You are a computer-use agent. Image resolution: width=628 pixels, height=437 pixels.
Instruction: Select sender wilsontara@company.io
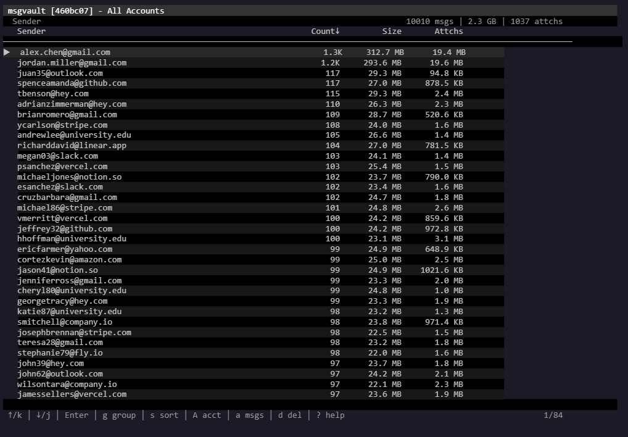[254, 384]
